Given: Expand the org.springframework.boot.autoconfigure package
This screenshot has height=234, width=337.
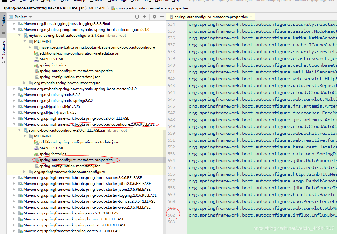Looking at the screenshot, I should tap(25, 172).
